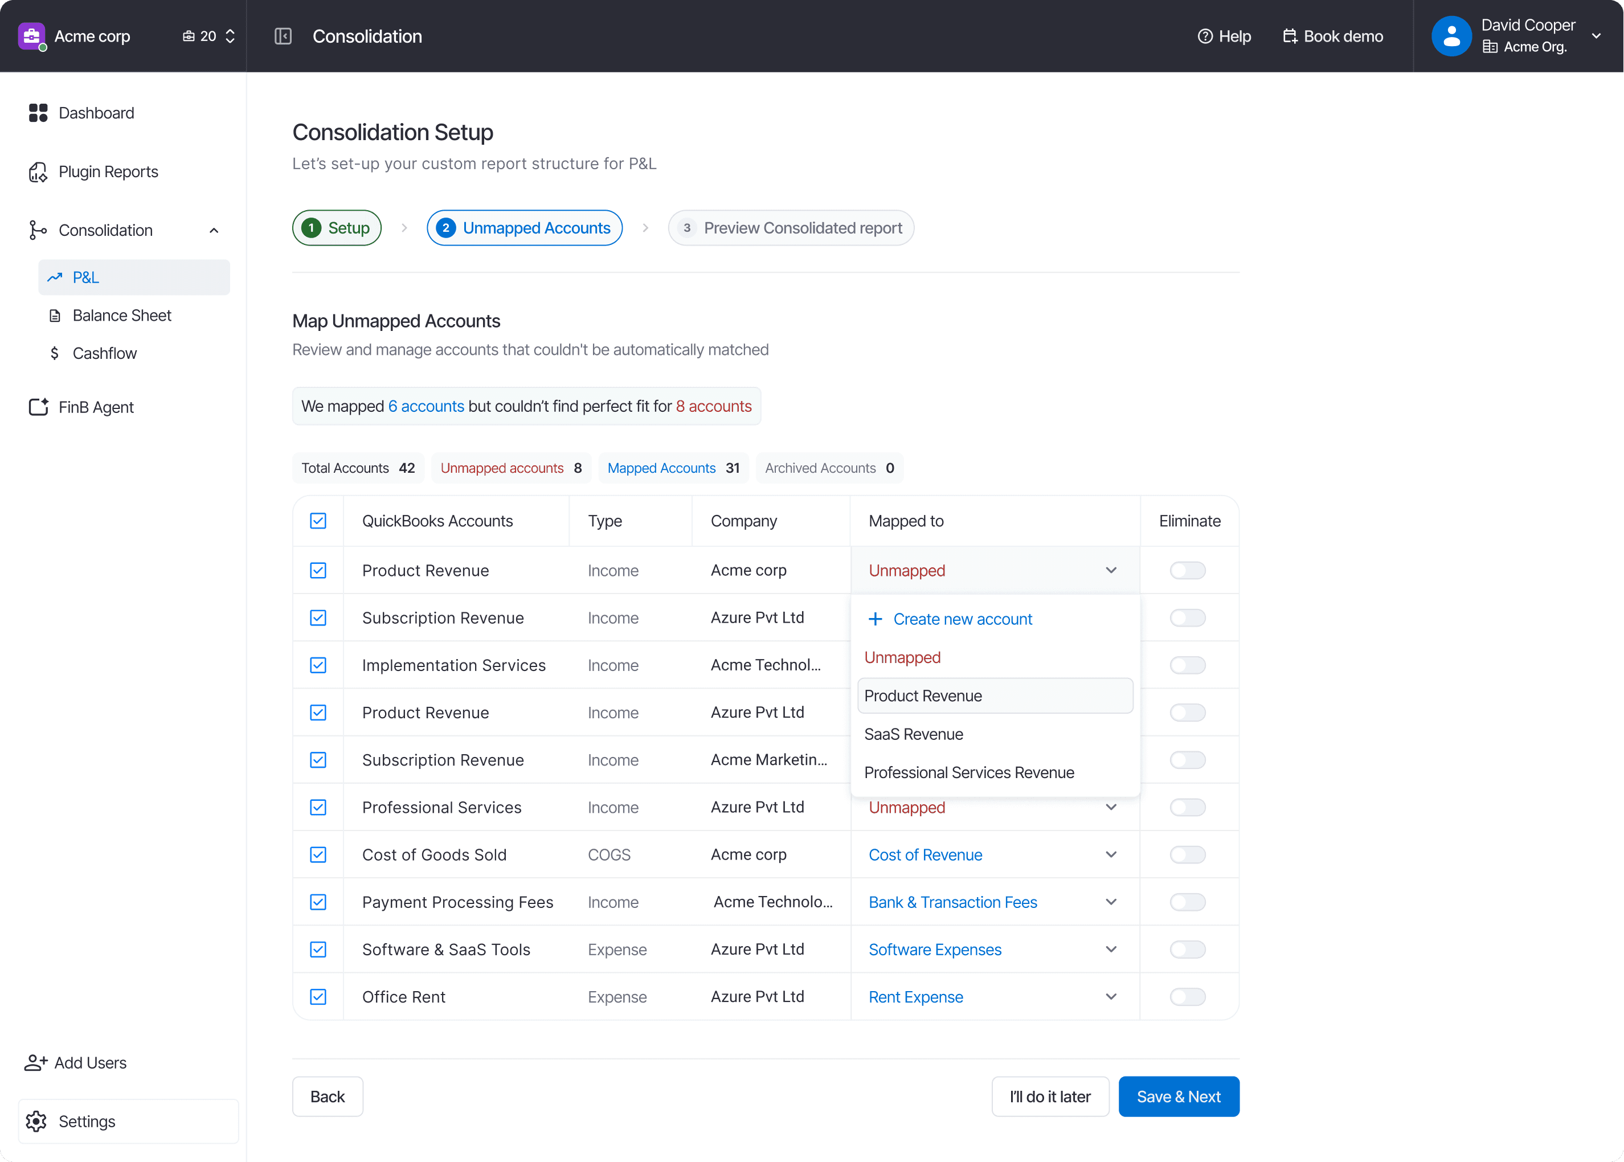Open the Dashboard grid icon
This screenshot has height=1162, width=1624.
38,113
